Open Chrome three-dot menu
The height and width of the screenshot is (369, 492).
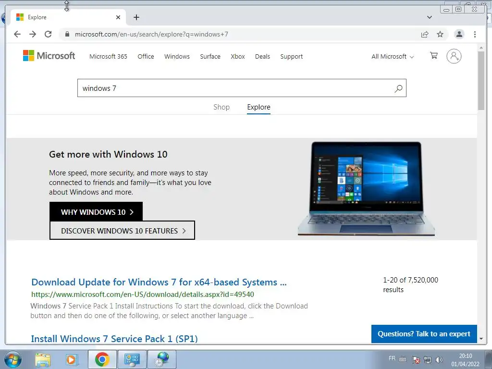coord(475,34)
